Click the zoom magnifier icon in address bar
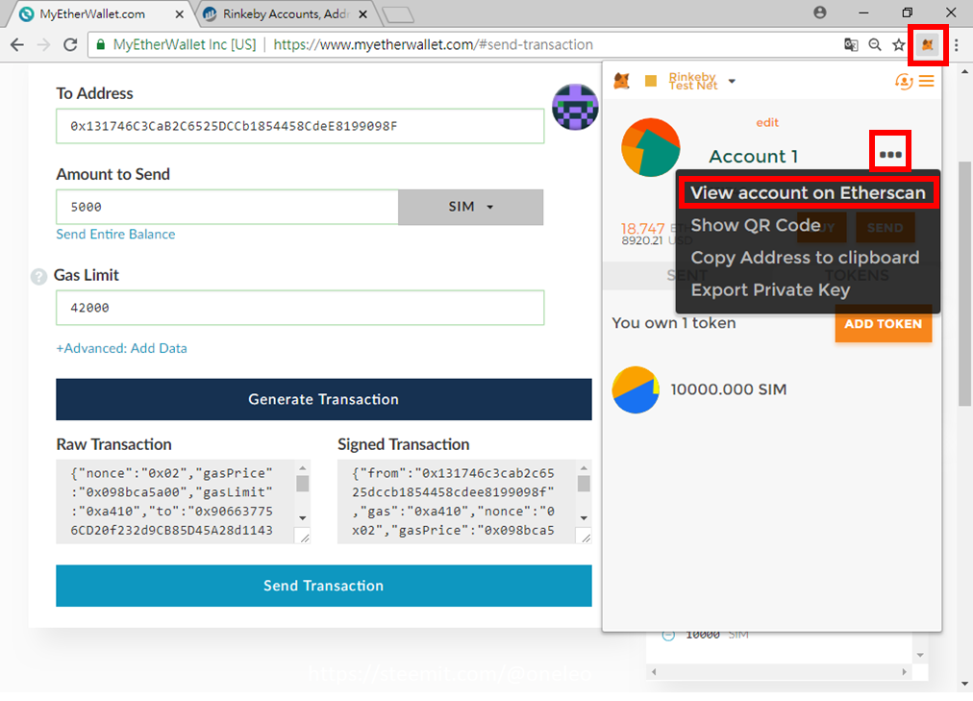The width and height of the screenshot is (973, 701). 875,44
